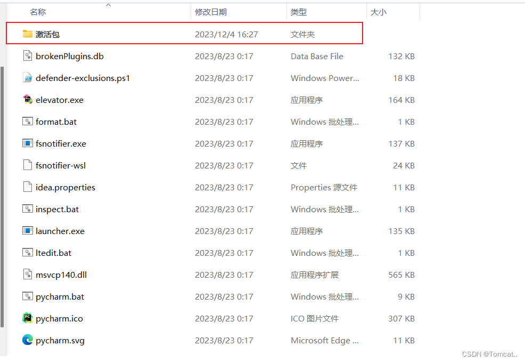Image resolution: width=525 pixels, height=362 pixels.
Task: Toggle sort direction arrow above 名称
Action: [108, 5]
